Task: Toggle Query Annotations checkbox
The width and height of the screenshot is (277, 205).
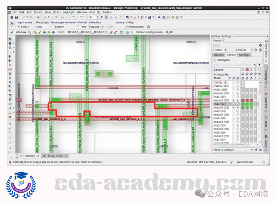Action: click(x=127, y=27)
